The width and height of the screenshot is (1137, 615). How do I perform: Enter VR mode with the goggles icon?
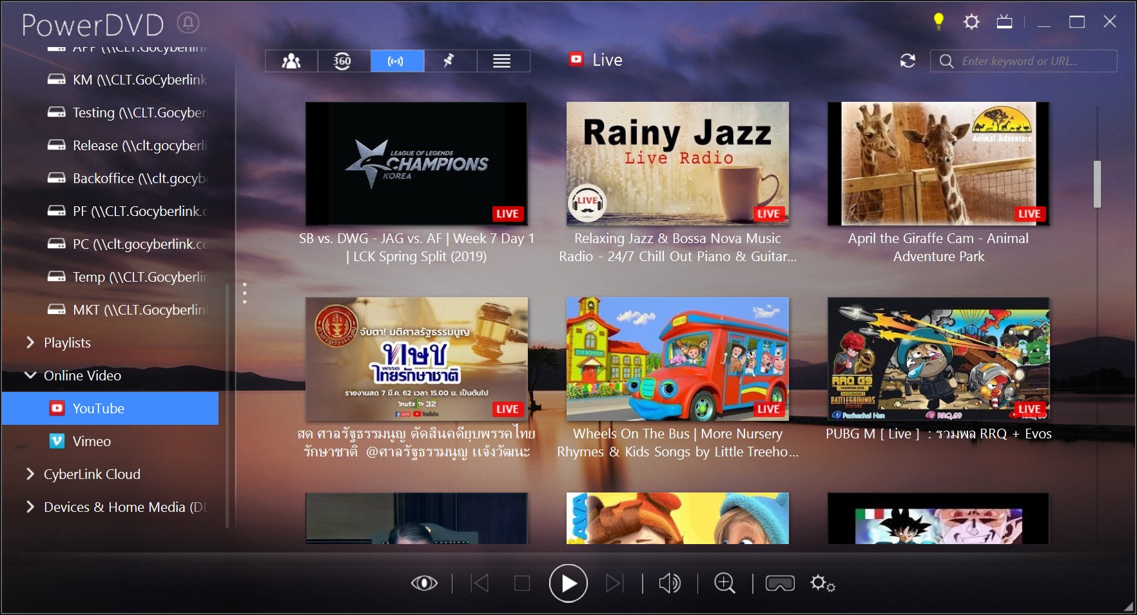(779, 582)
